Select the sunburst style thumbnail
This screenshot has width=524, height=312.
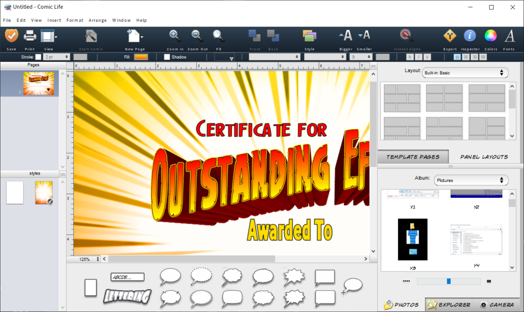44,193
